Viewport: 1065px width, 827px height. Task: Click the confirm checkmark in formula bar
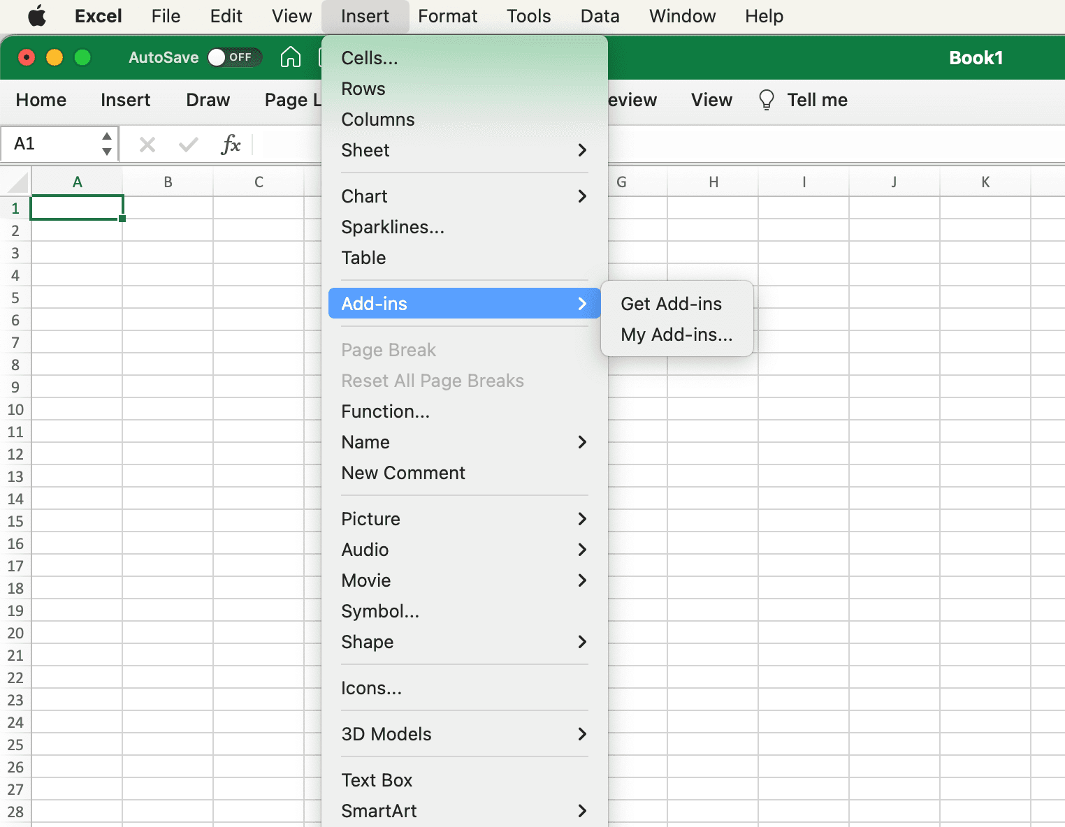click(x=189, y=145)
